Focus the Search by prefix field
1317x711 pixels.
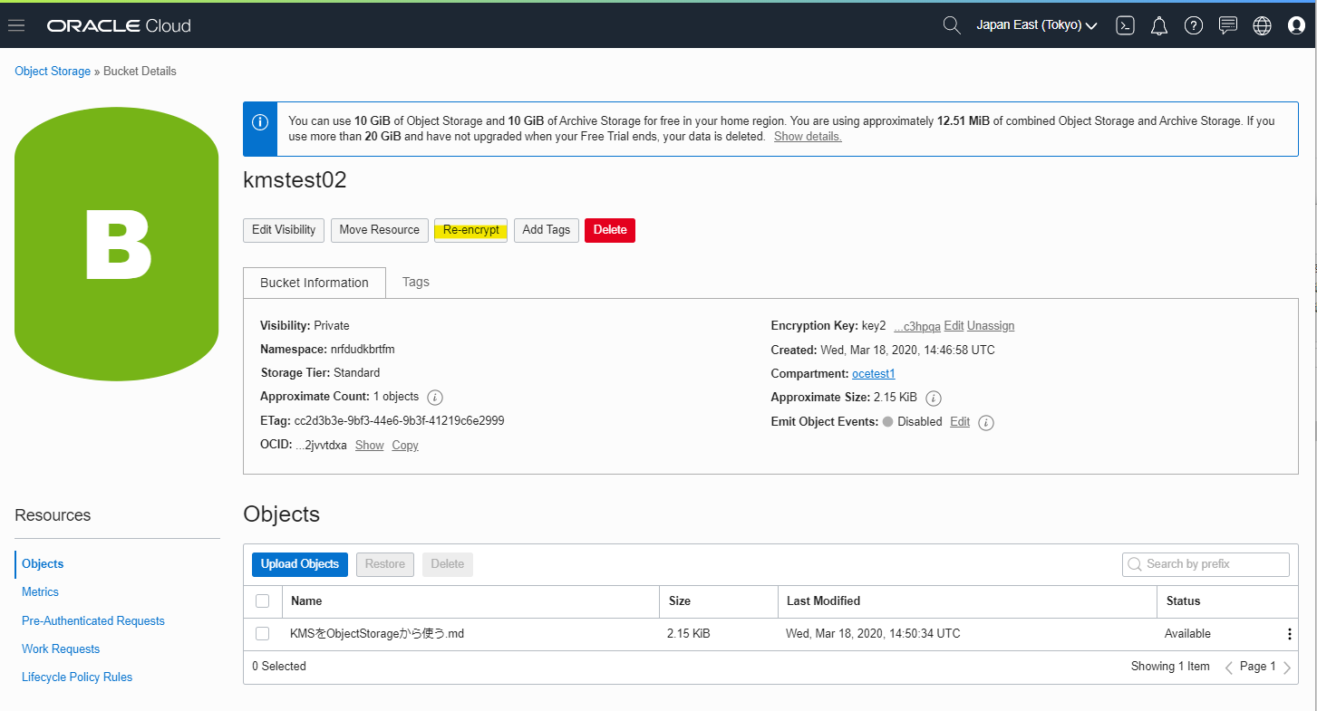tap(1206, 564)
